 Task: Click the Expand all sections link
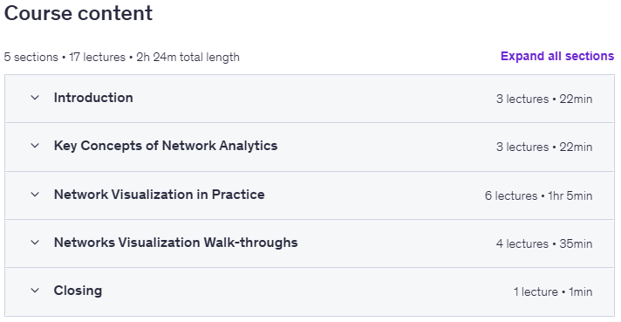click(557, 56)
